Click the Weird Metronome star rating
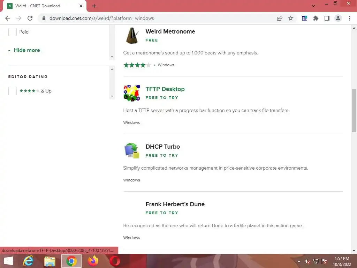 point(137,65)
